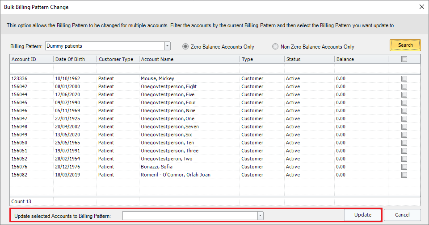The width and height of the screenshot is (429, 225).
Task: Select Non Zero Balance Accounts Only option
Action: point(276,46)
